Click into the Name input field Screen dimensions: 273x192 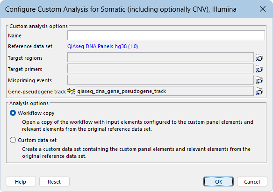tap(166, 36)
